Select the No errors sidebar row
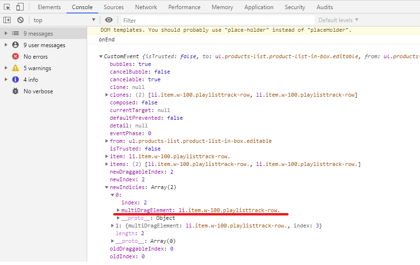 [x=43, y=56]
